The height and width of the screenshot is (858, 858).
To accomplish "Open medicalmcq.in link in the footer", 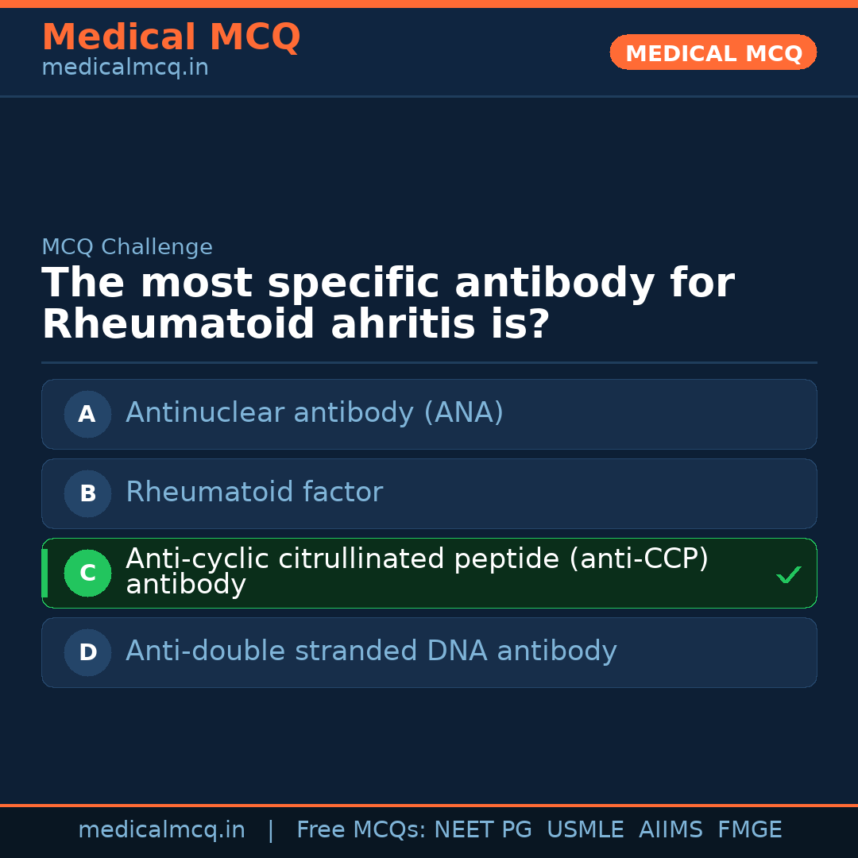I will click(x=161, y=830).
